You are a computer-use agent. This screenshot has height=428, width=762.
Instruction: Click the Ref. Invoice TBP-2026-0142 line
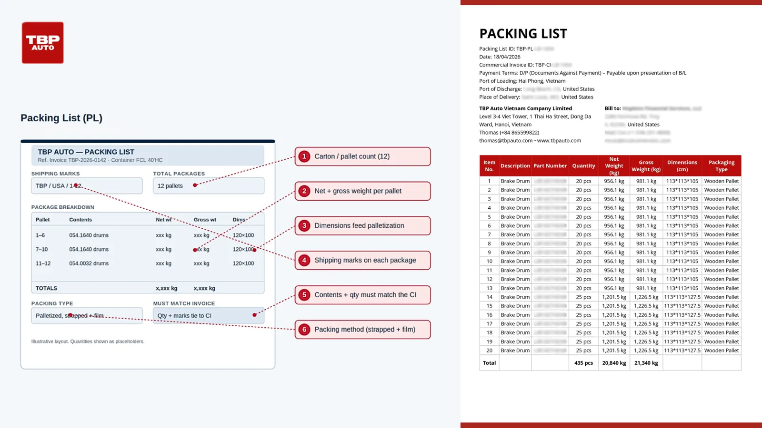[100, 160]
